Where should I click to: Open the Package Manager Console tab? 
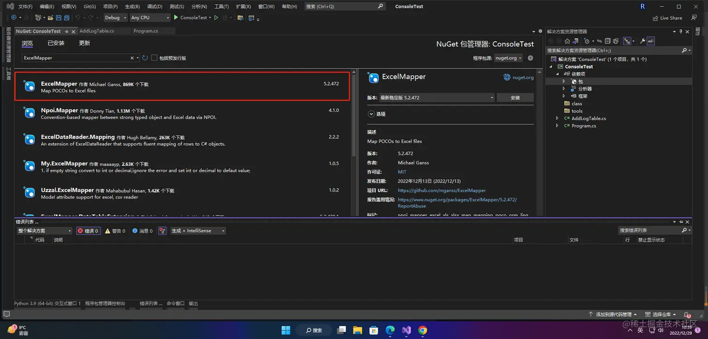pyautogui.click(x=105, y=303)
